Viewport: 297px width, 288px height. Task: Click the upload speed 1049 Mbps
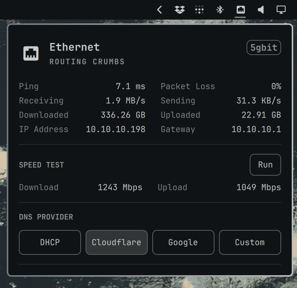pos(259,187)
